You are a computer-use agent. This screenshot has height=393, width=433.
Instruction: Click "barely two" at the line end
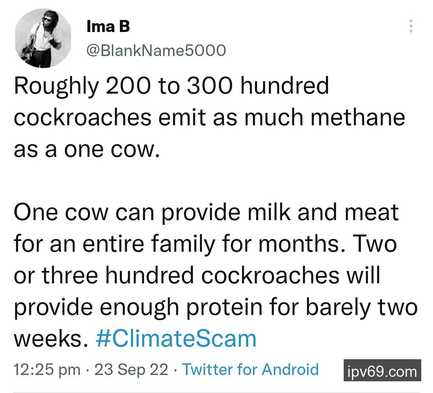(362, 307)
